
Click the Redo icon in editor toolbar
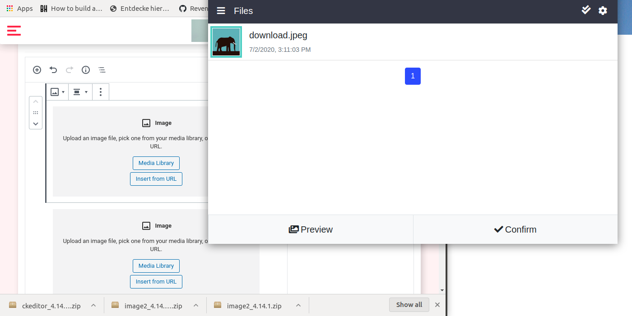coord(69,70)
